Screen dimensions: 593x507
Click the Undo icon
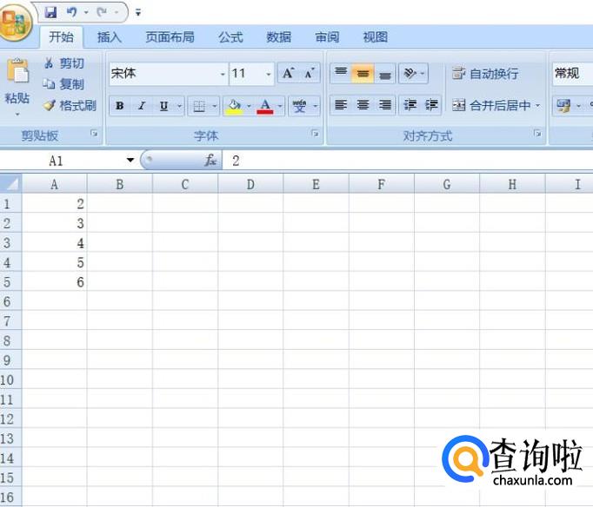pyautogui.click(x=72, y=12)
